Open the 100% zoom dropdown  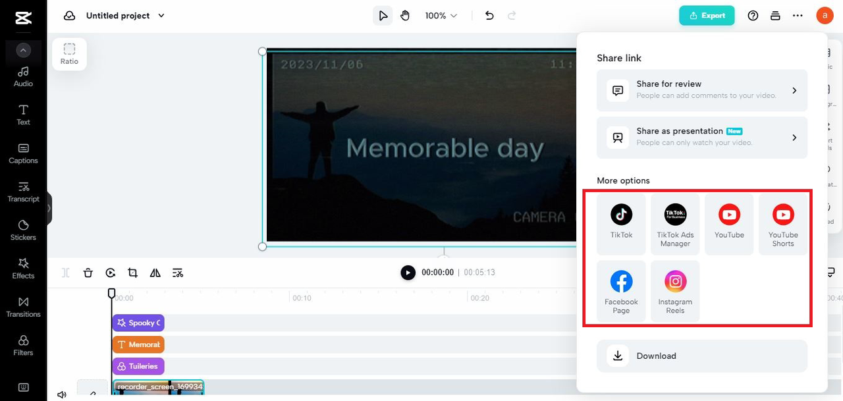tap(441, 16)
